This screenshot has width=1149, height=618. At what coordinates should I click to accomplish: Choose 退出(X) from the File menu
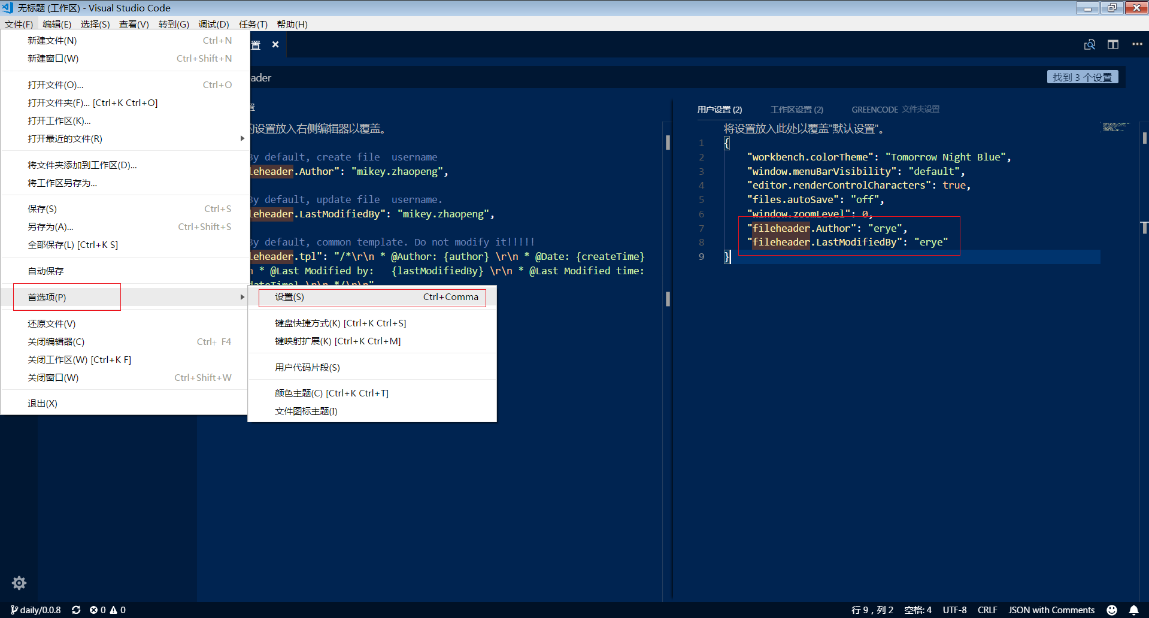click(x=125, y=403)
